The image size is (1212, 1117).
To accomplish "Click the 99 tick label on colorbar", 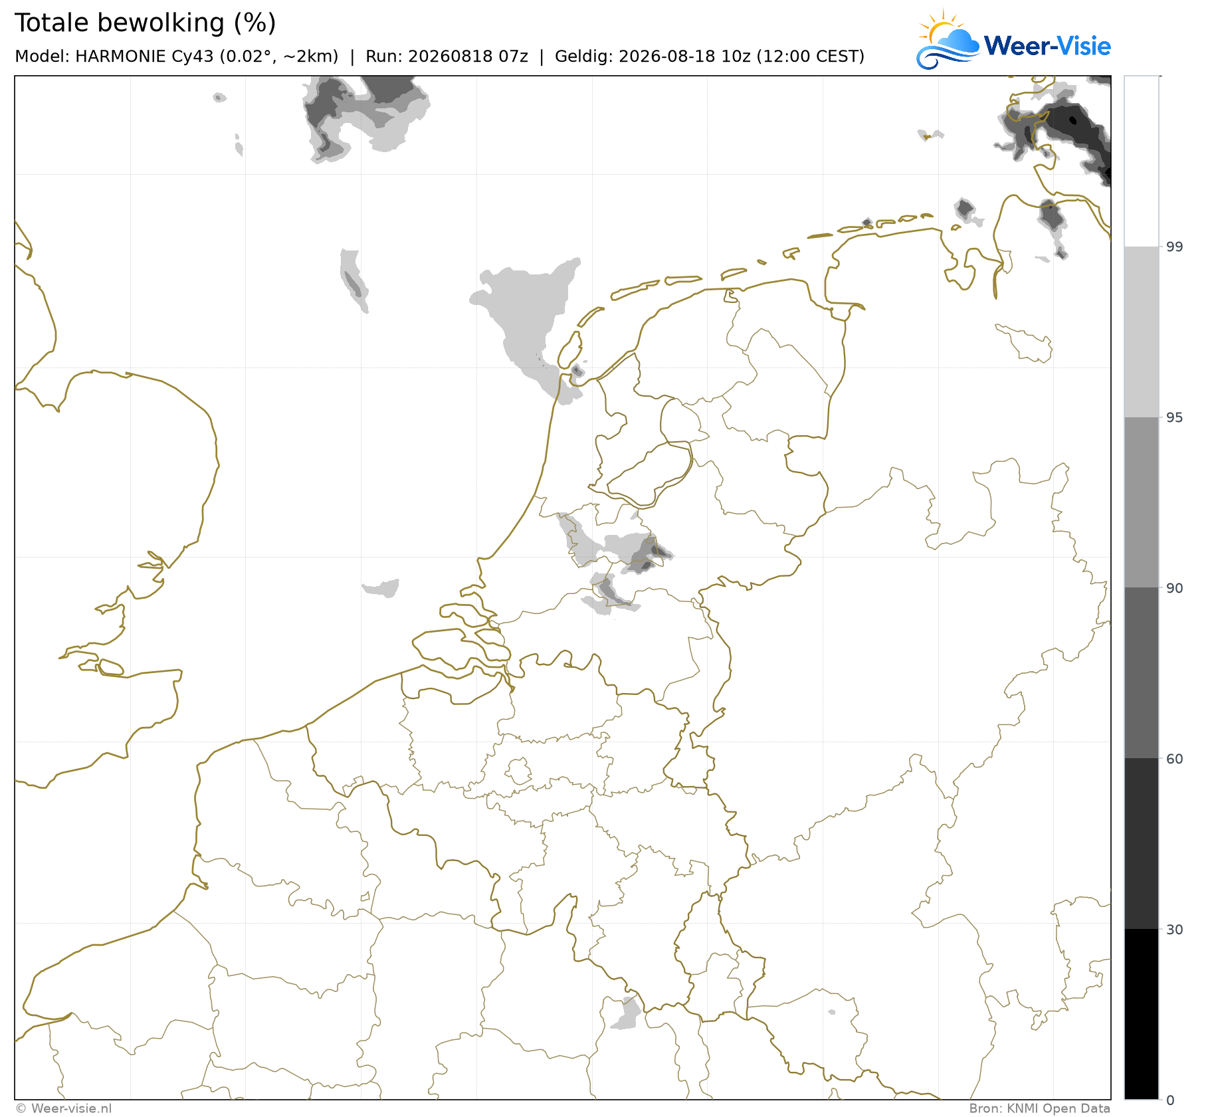I will [x=1175, y=247].
